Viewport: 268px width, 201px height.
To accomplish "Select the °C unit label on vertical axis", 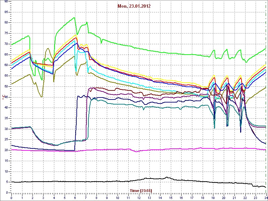I will pos(3,97).
